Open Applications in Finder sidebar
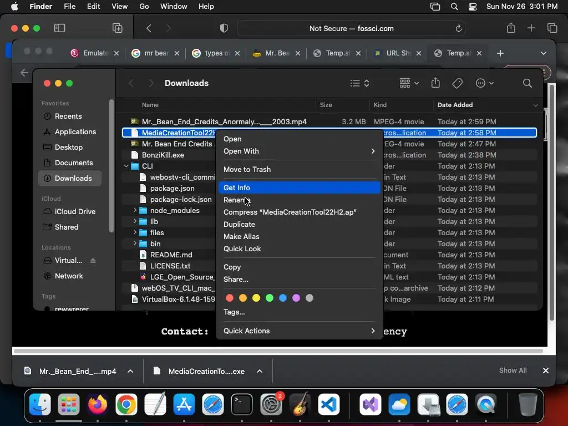568x426 pixels. 69,132
